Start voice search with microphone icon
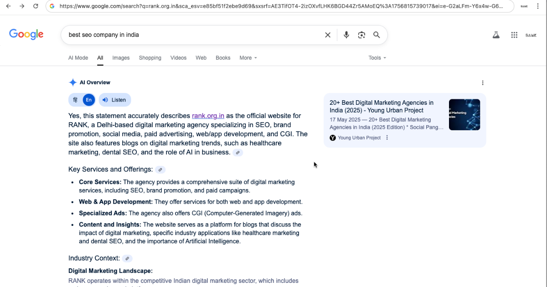 [x=346, y=35]
